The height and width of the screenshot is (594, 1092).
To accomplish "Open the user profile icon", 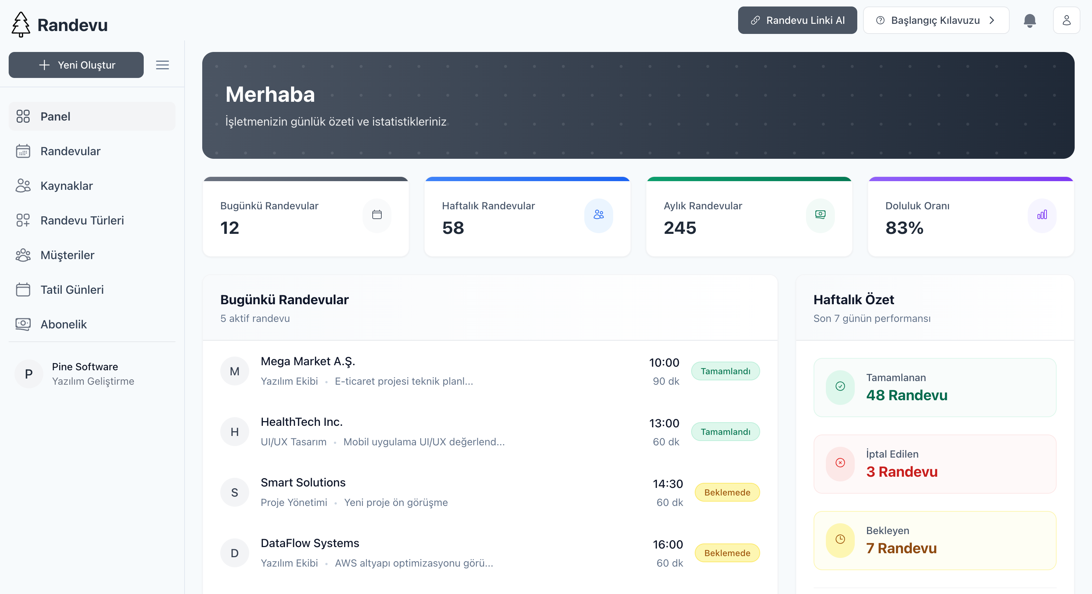I will pyautogui.click(x=1066, y=20).
